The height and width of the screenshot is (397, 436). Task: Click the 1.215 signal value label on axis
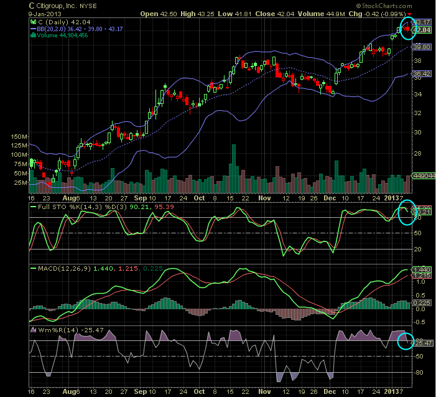[x=422, y=276]
